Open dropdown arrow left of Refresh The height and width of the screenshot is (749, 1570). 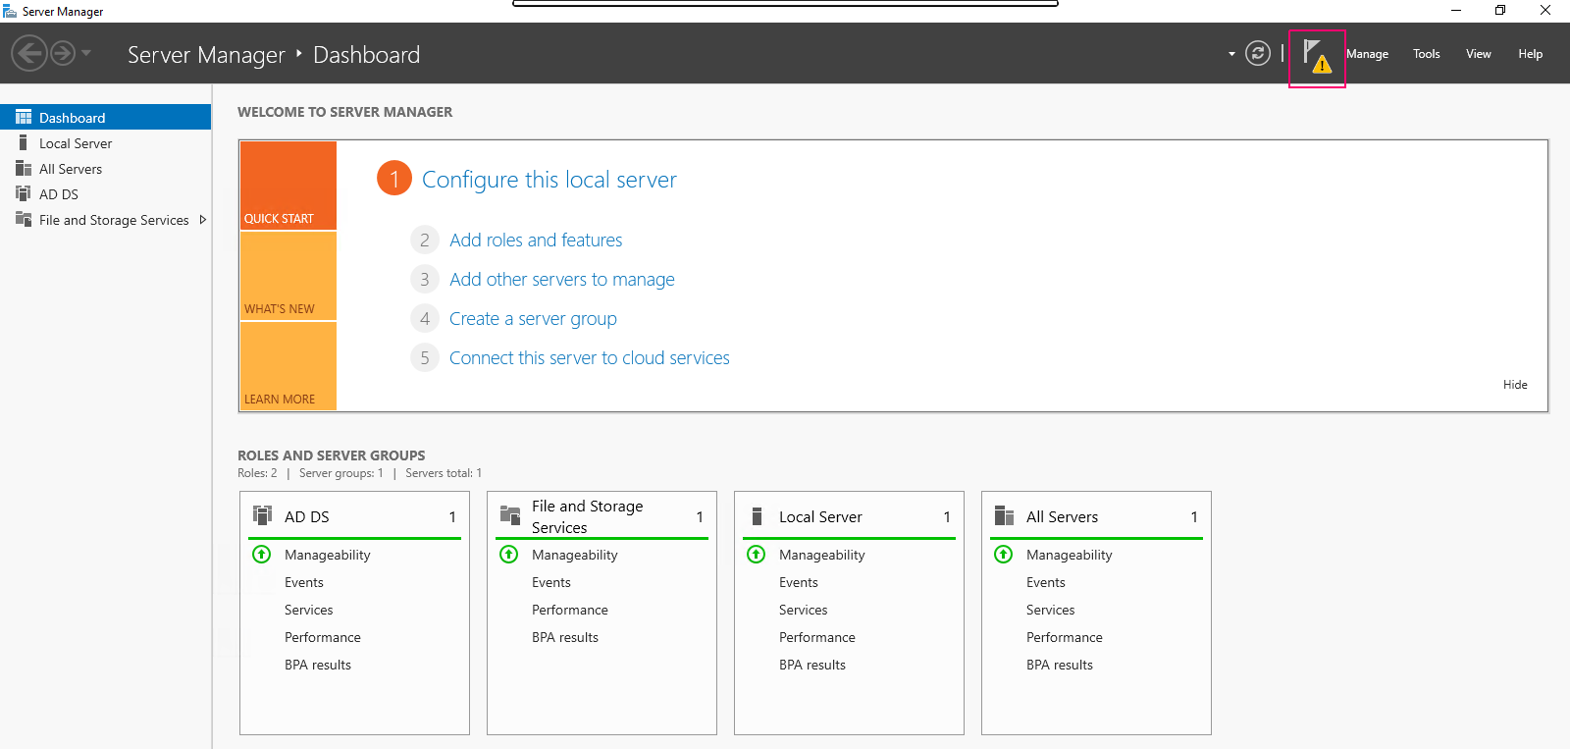(1231, 54)
